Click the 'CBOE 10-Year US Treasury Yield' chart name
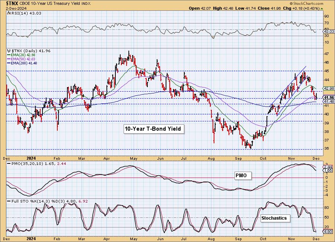The height and width of the screenshot is (242, 335). [50, 4]
